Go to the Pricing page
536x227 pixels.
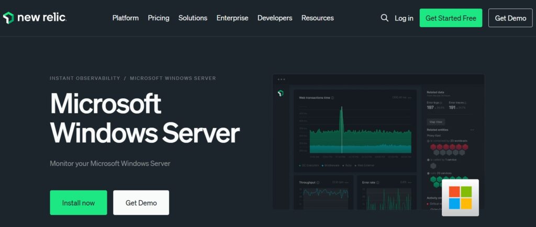pyautogui.click(x=159, y=18)
